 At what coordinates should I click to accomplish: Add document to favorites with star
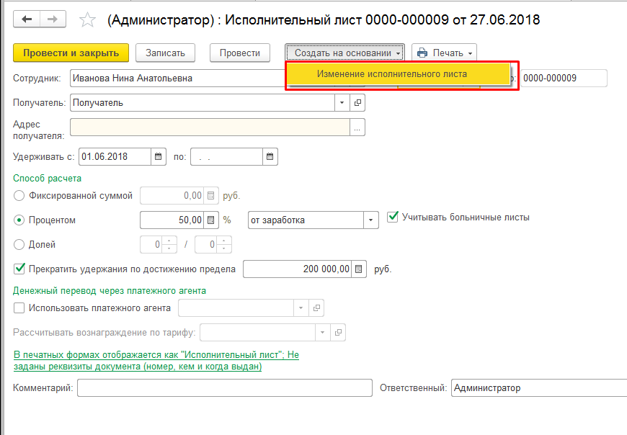pyautogui.click(x=87, y=20)
